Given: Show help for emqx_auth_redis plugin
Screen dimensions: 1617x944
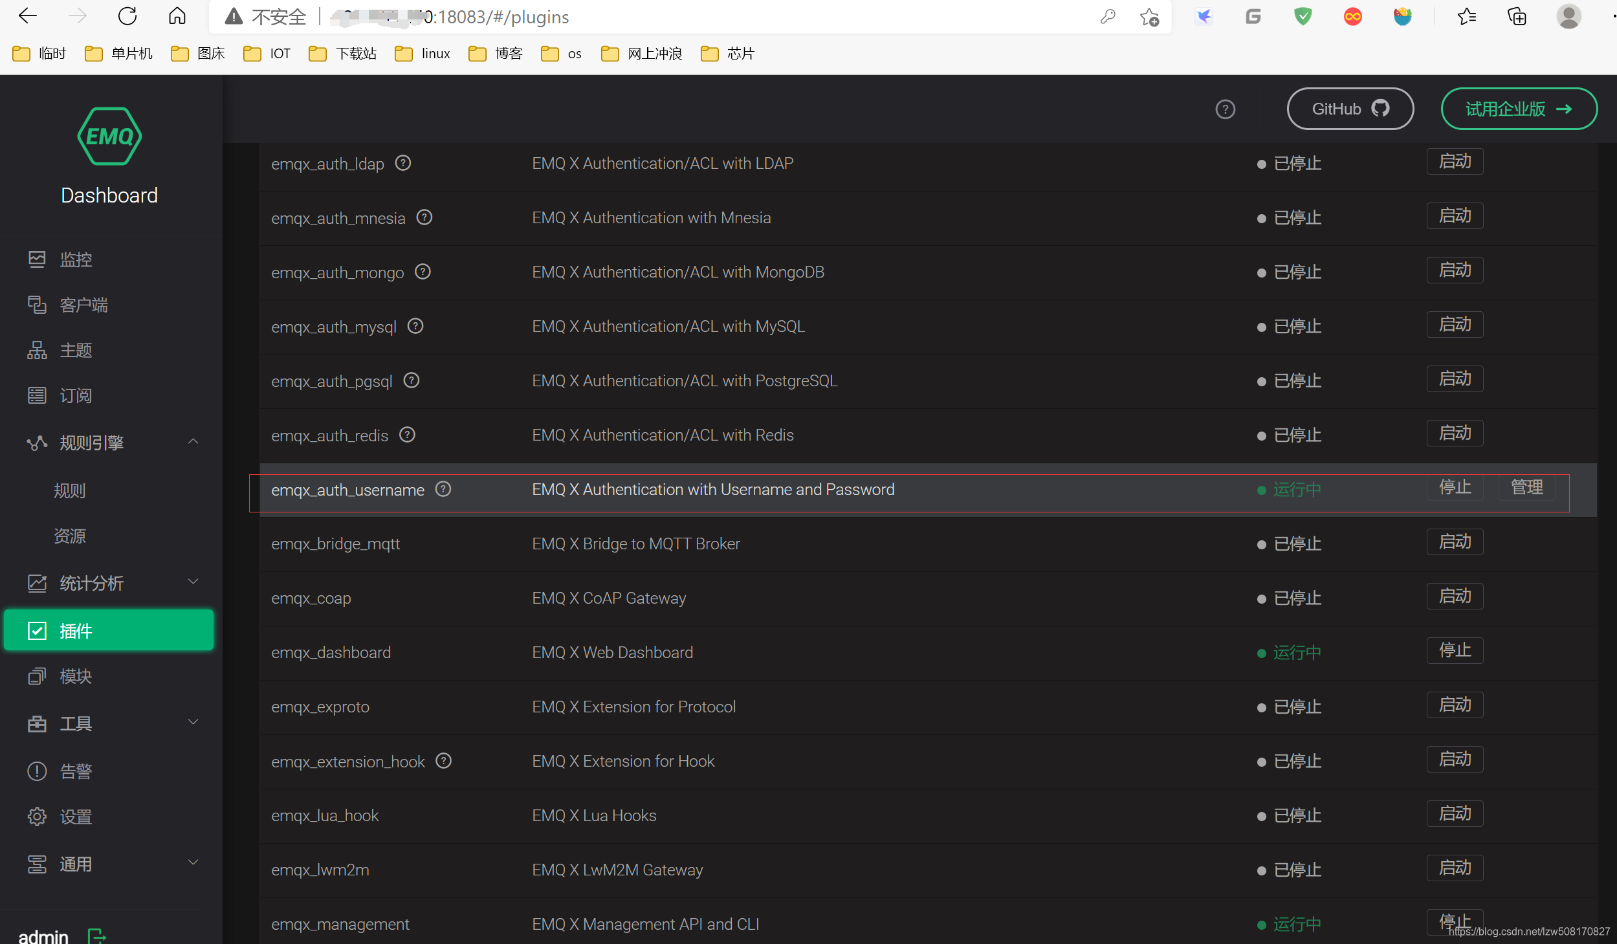Looking at the screenshot, I should point(407,435).
